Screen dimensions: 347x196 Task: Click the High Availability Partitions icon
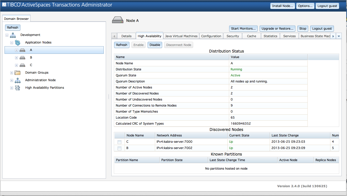pos(18,88)
